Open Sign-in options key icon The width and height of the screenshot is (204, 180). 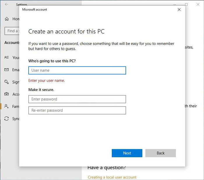6,82
